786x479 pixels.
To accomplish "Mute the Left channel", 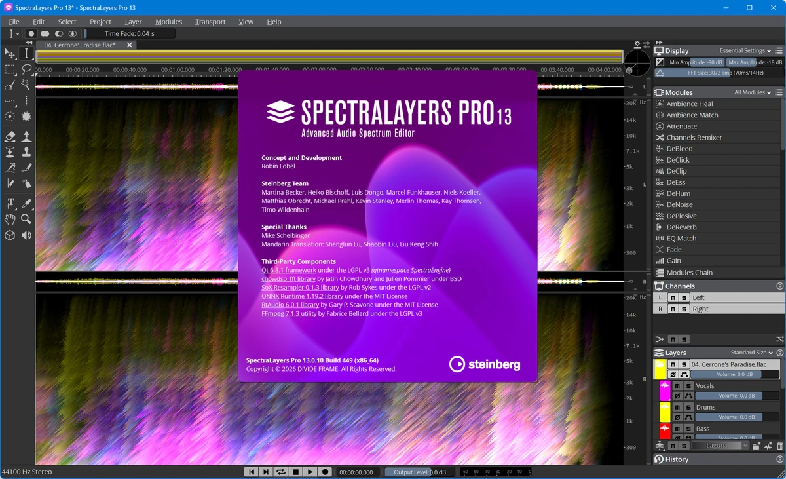I will (x=673, y=297).
